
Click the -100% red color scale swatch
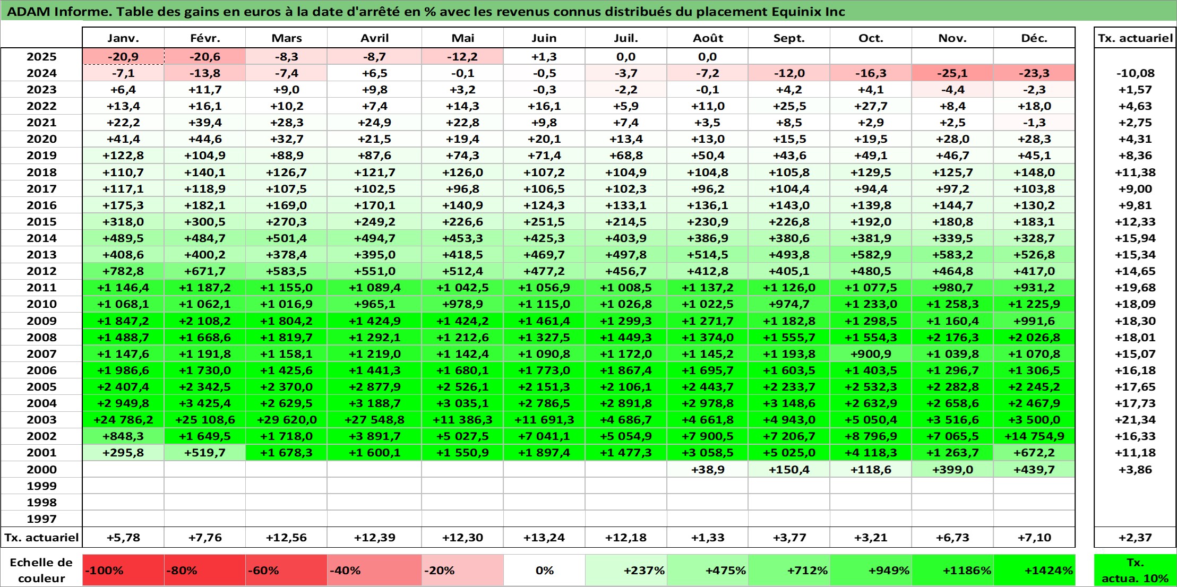tap(123, 571)
